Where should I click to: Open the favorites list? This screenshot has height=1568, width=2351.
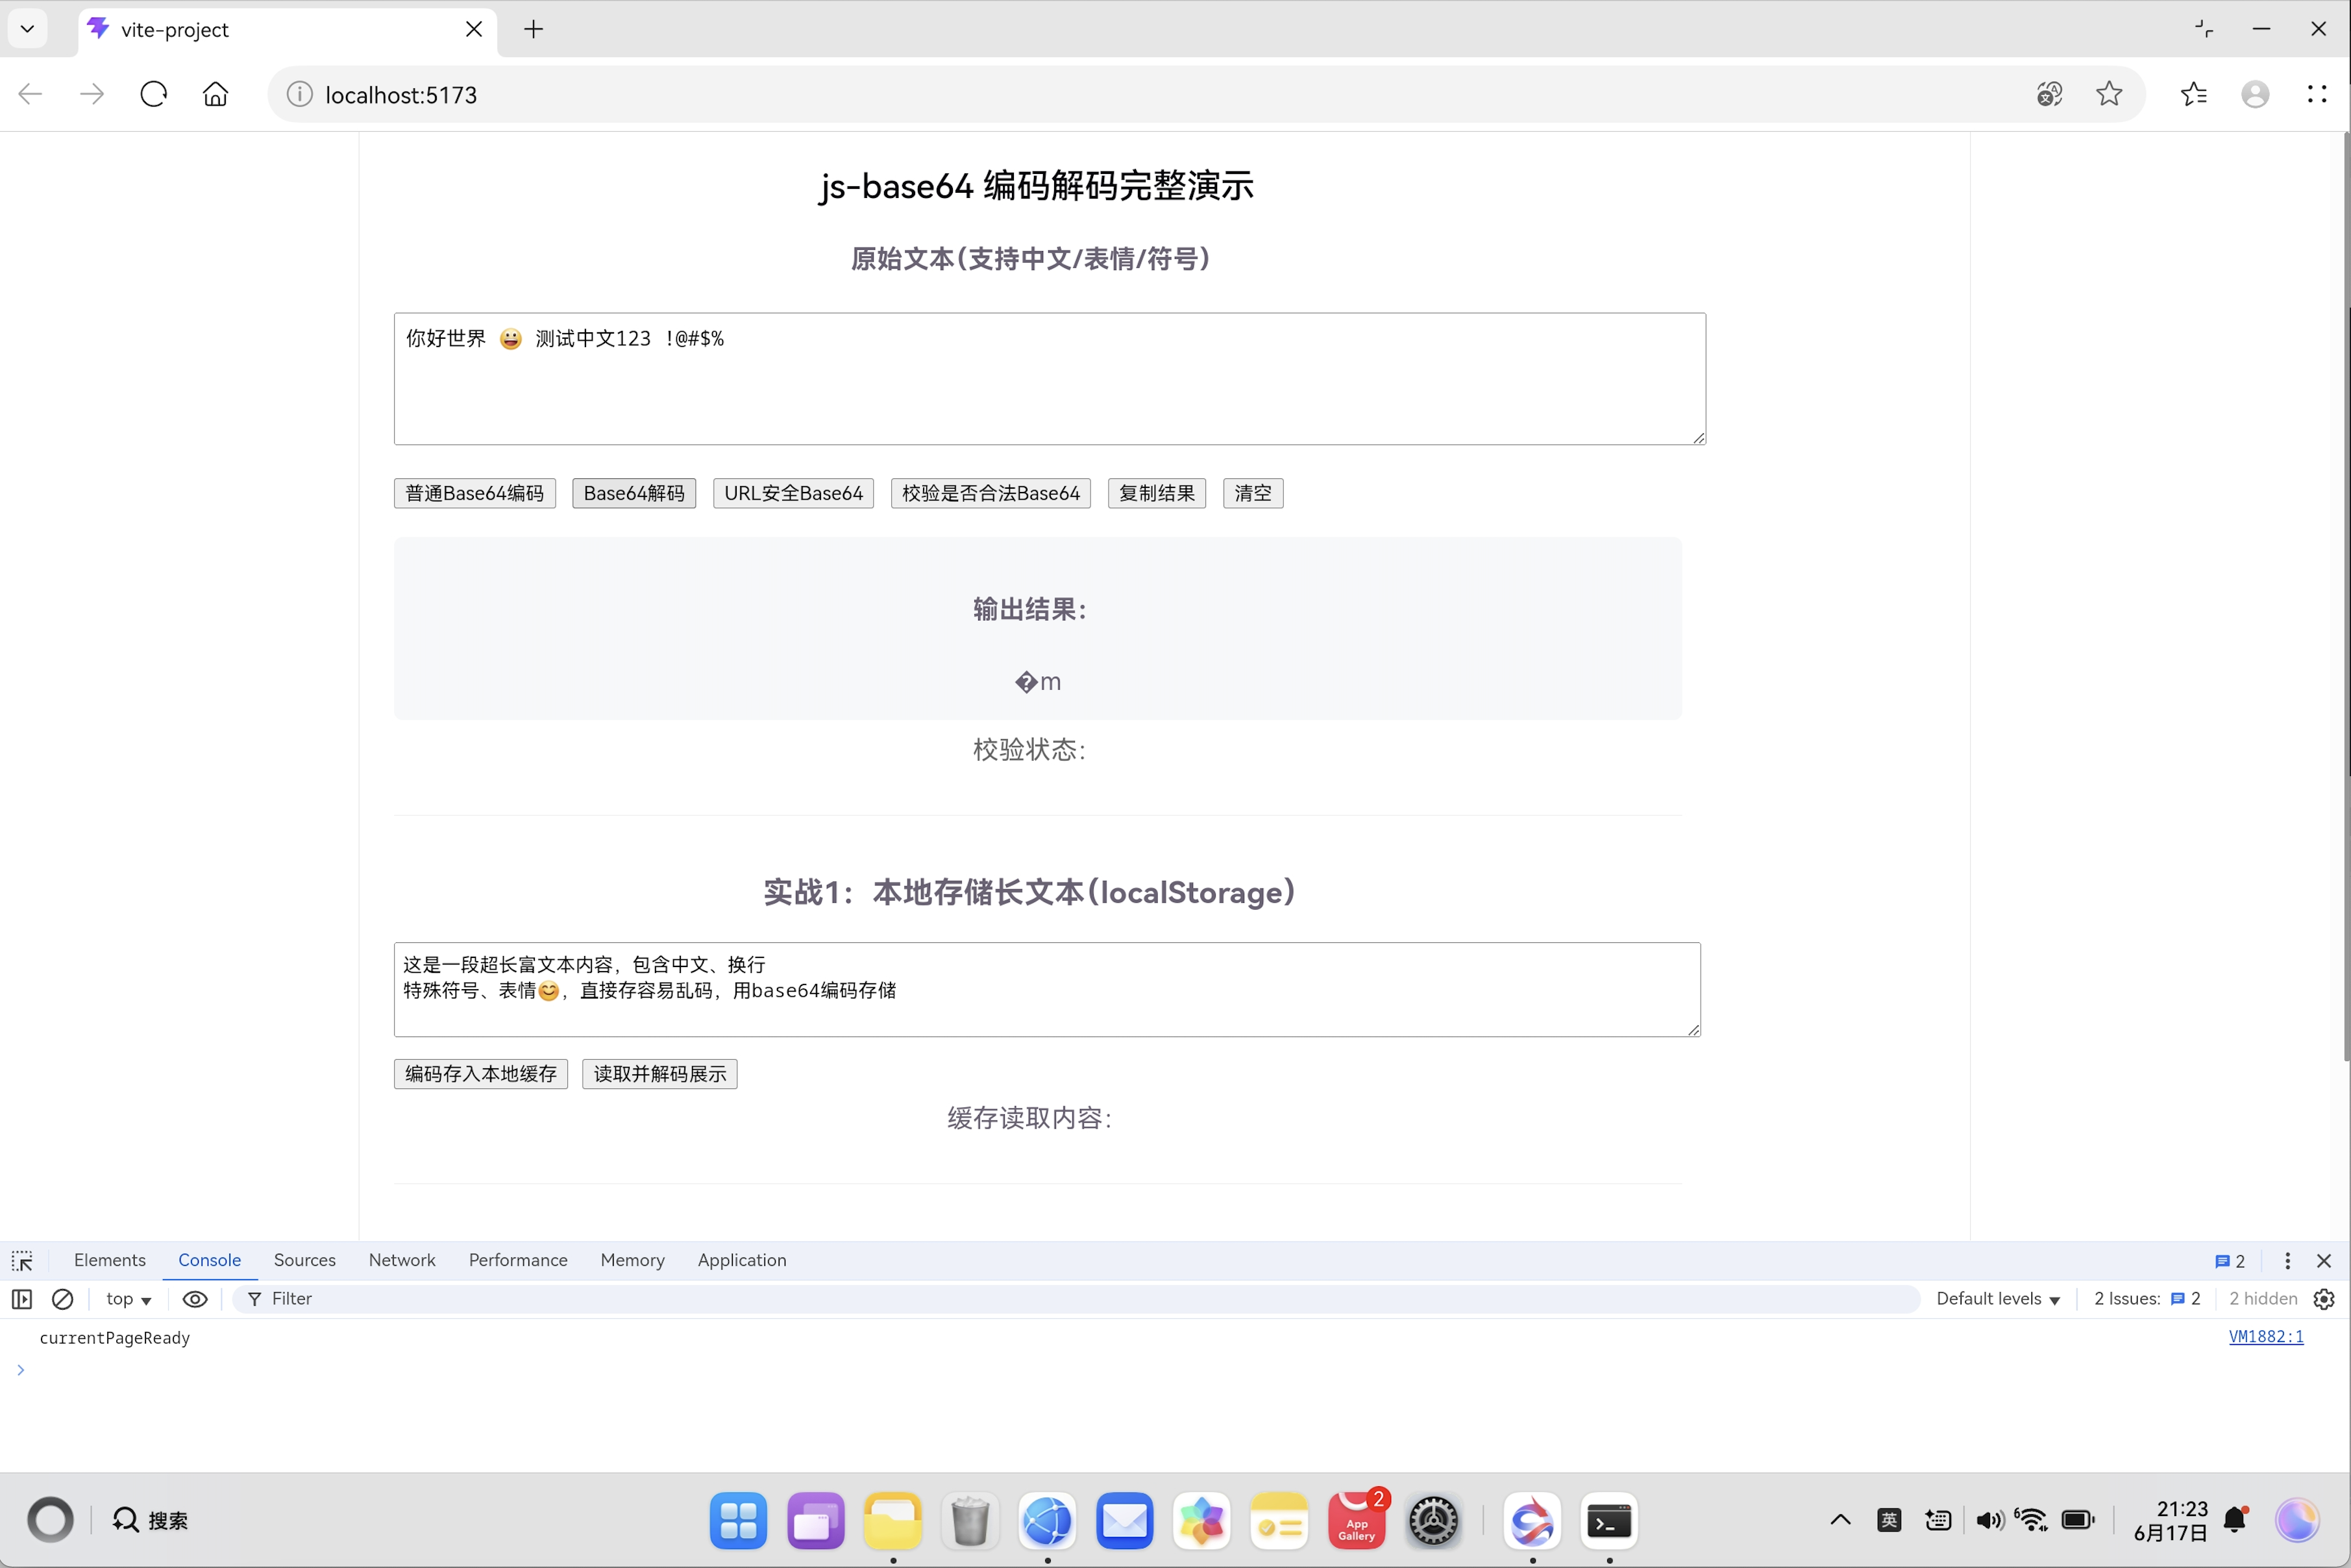click(2193, 94)
